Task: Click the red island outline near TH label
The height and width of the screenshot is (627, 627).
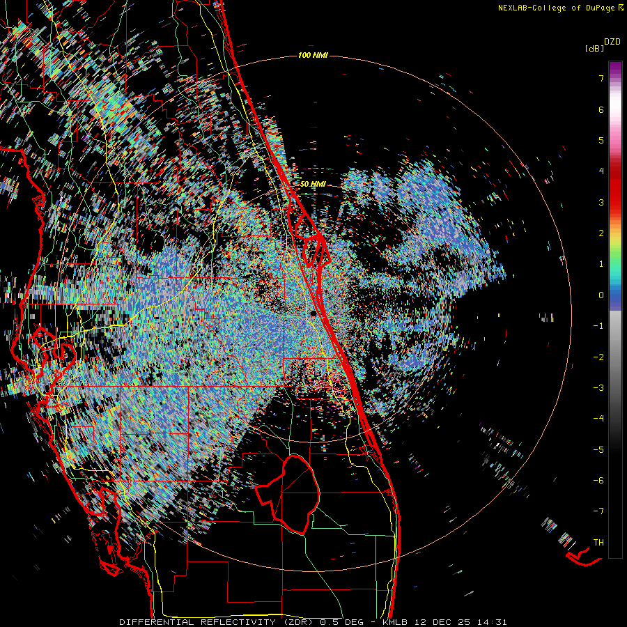Action: coord(584,557)
